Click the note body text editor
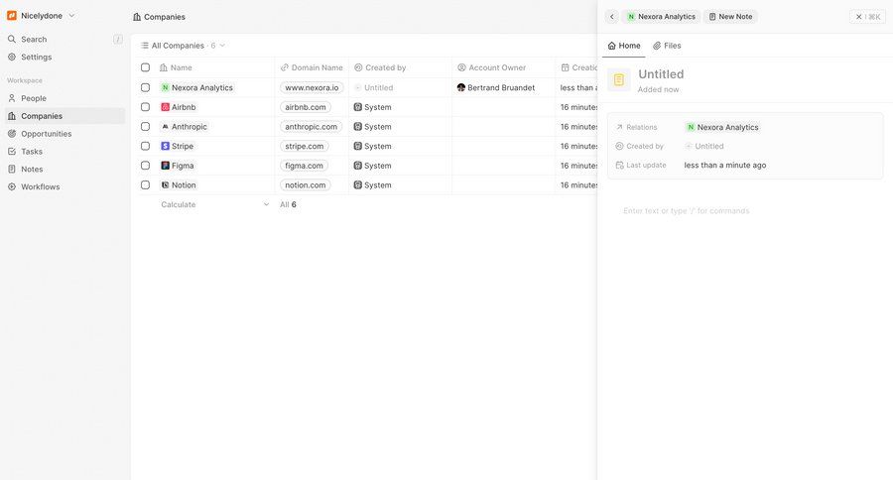Image resolution: width=893 pixels, height=480 pixels. click(x=686, y=210)
